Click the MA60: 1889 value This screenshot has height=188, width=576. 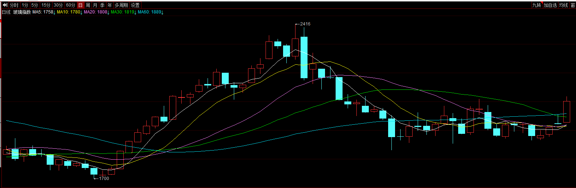click(150, 12)
